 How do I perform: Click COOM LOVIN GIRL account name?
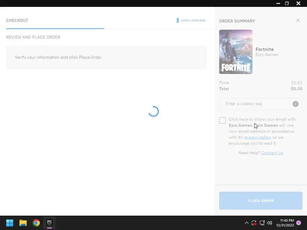(193, 21)
